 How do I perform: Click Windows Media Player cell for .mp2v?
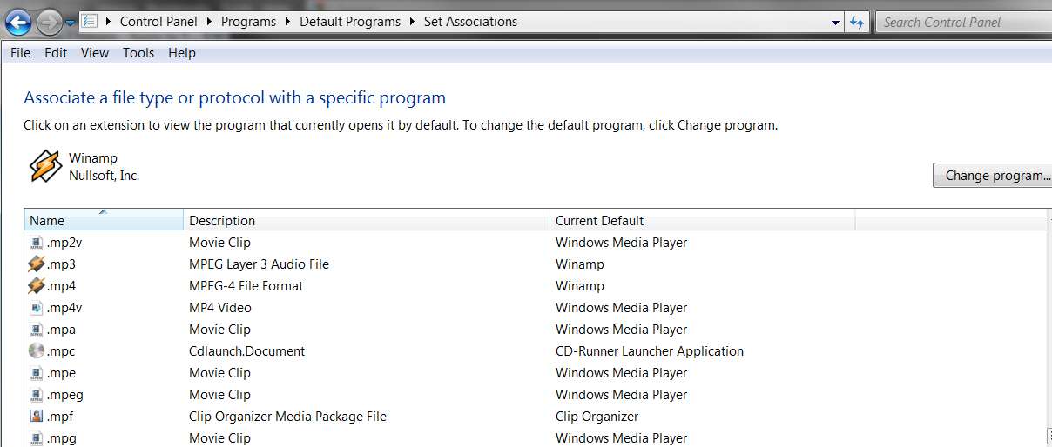point(622,243)
